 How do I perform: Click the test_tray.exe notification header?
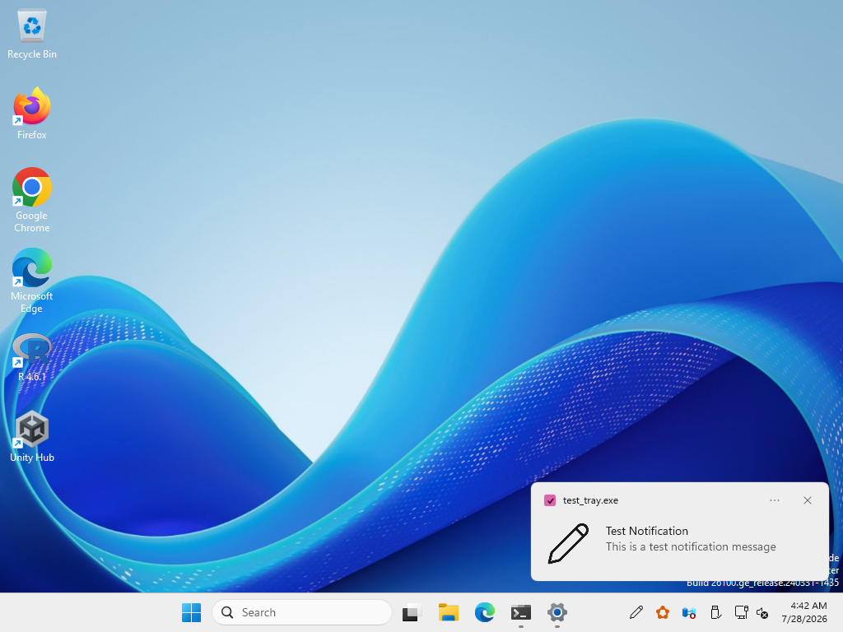(x=590, y=500)
